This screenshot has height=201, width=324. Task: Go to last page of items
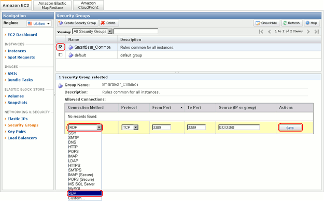click(x=316, y=32)
